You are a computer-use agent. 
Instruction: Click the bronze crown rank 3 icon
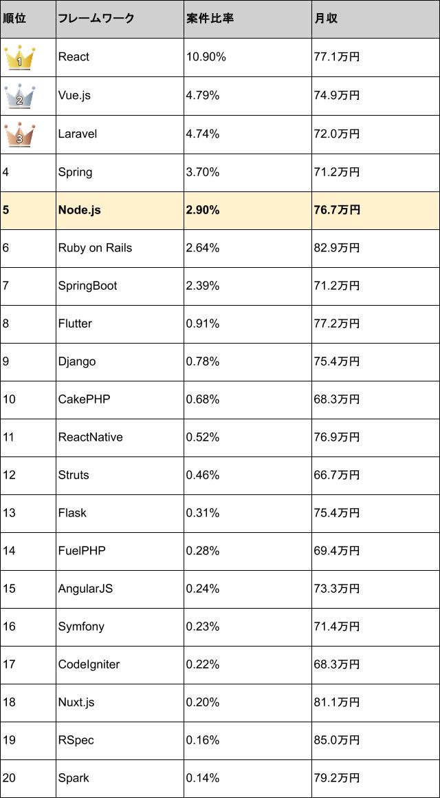point(20,134)
